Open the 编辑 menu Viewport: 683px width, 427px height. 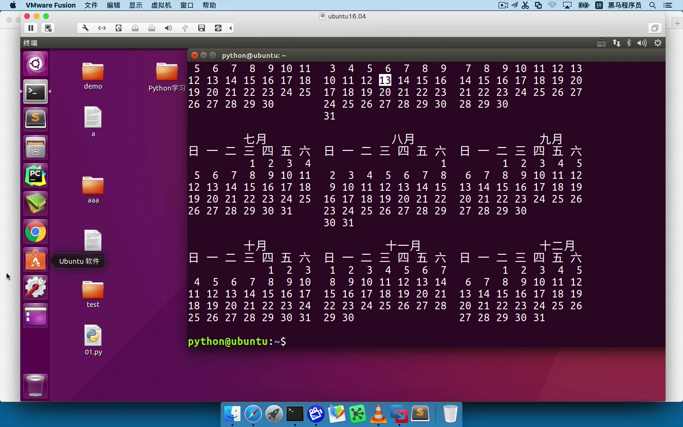[x=113, y=5]
